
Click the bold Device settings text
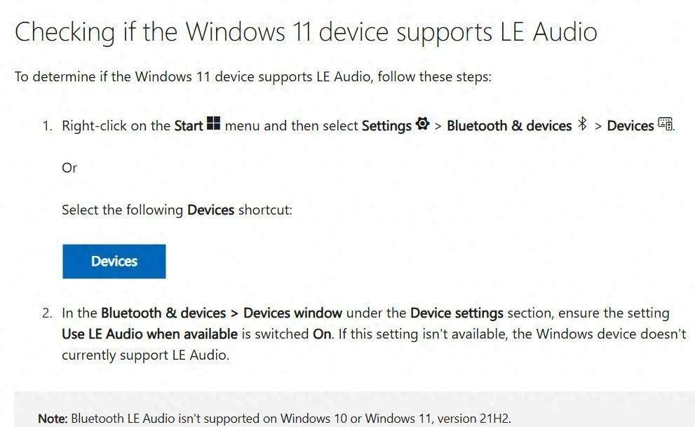(457, 313)
